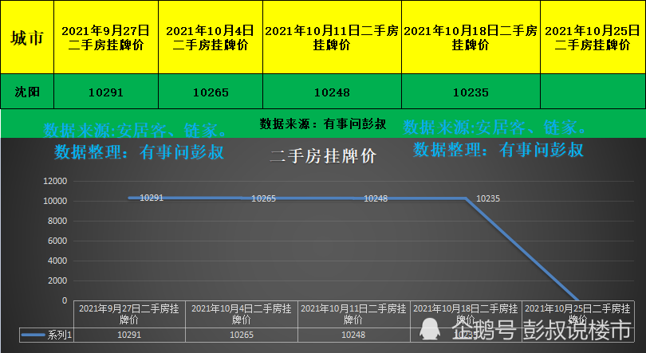Click 10248 in the chart data table
646x353 pixels.
[x=353, y=335]
